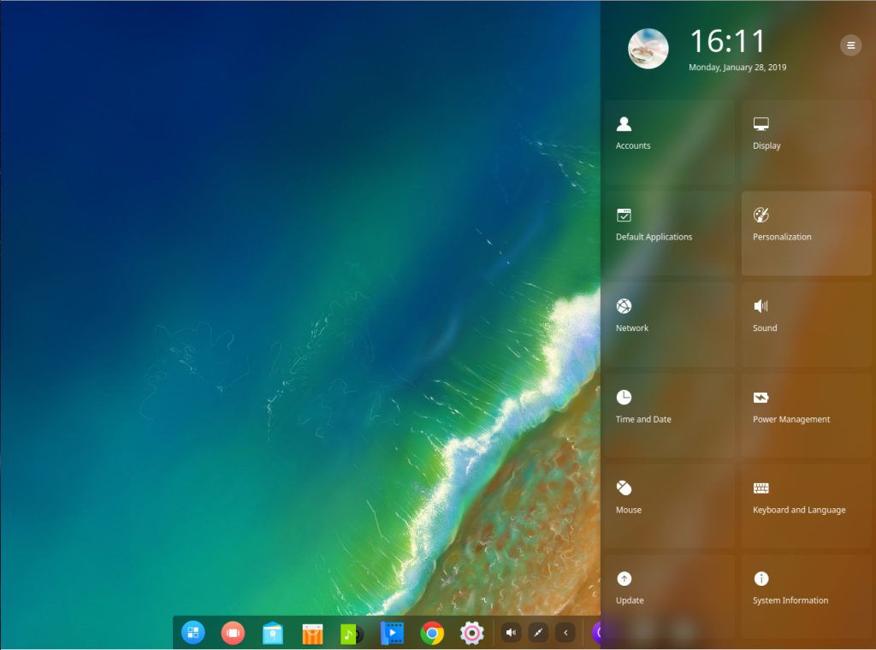Open Deepin Store from the dock
This screenshot has width=876, height=650.
click(x=312, y=633)
